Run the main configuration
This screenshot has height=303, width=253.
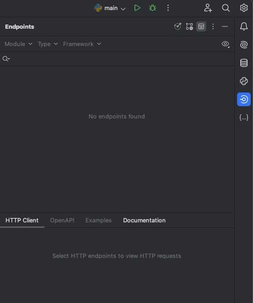click(x=137, y=8)
